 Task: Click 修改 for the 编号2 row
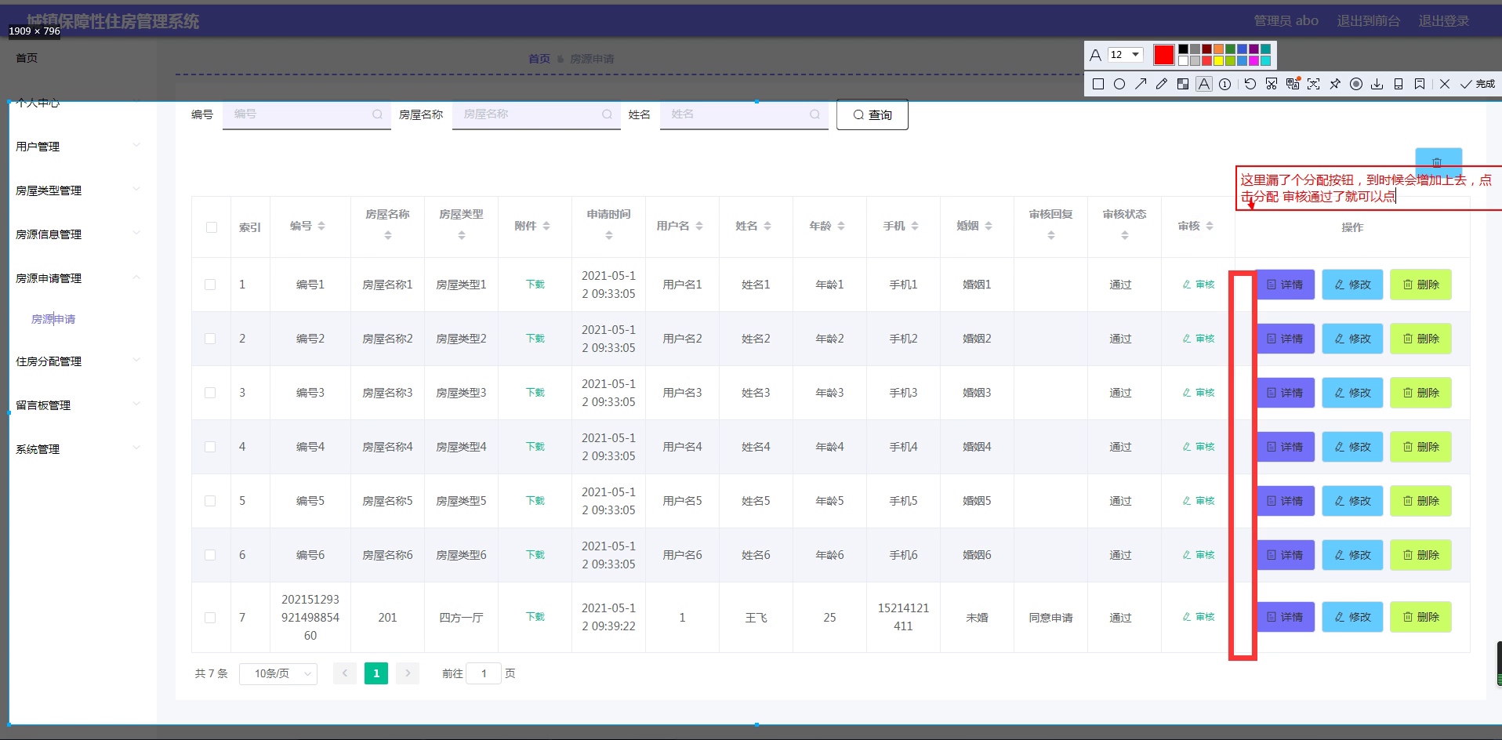click(x=1353, y=339)
